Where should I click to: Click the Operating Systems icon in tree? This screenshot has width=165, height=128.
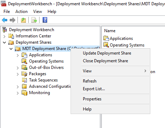24,61
